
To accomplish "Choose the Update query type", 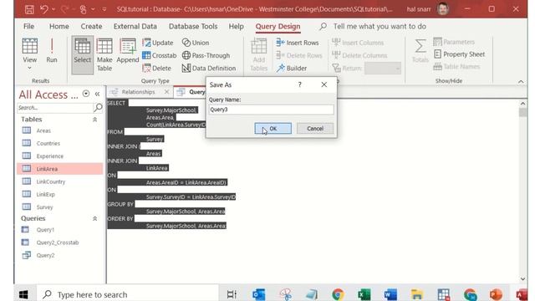I will click(158, 43).
